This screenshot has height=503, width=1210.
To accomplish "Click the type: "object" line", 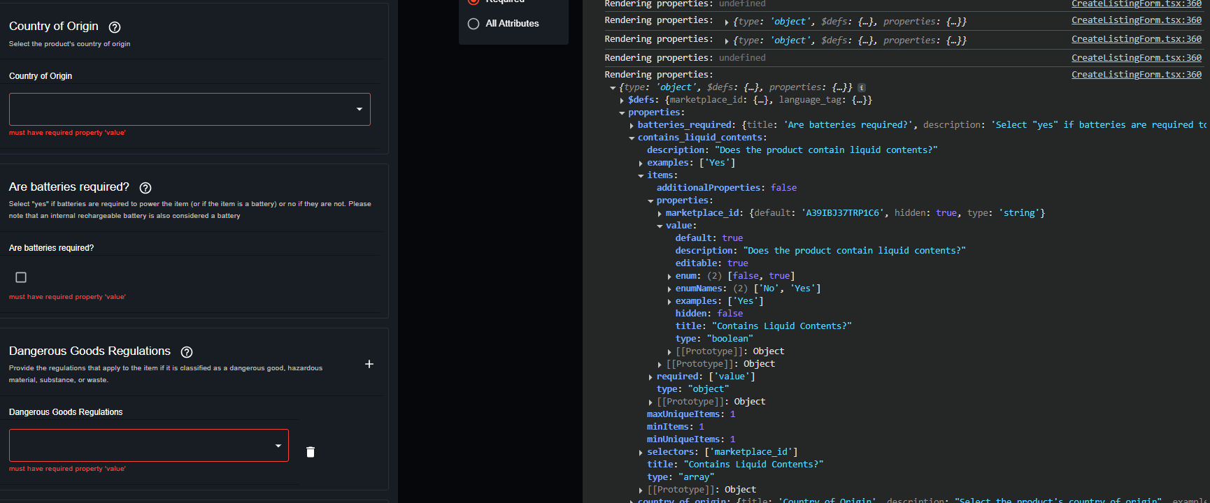I will (692, 389).
